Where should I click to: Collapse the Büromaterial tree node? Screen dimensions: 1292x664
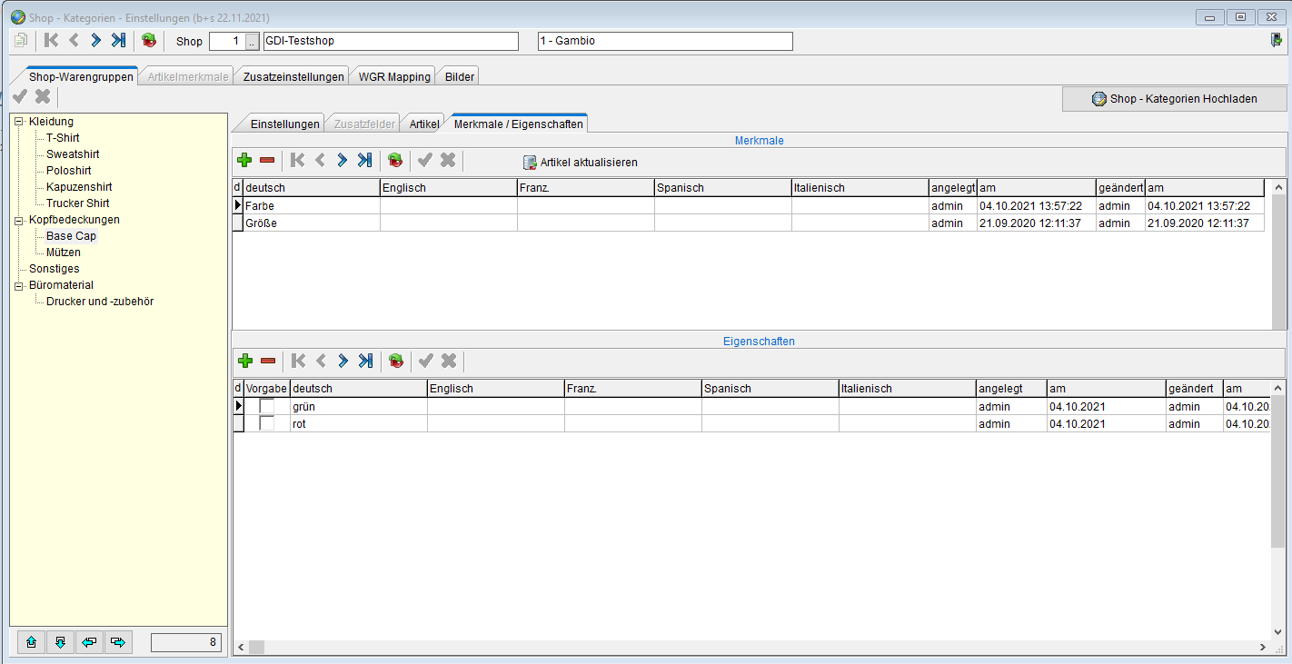pos(18,285)
